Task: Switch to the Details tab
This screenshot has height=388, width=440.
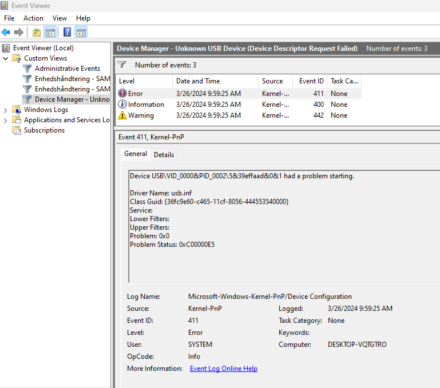Action: click(x=164, y=155)
